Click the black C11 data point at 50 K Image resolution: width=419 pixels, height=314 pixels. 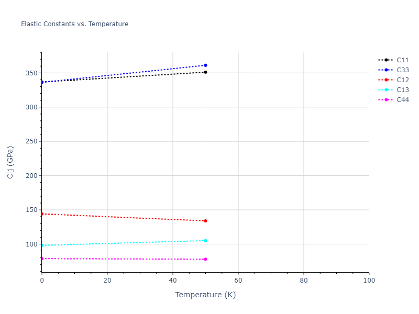tap(205, 72)
